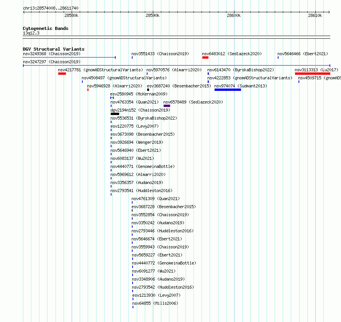The width and height of the screenshot is (341, 322).
Task: Click nsv4509715 variant label
Action: coord(320,78)
